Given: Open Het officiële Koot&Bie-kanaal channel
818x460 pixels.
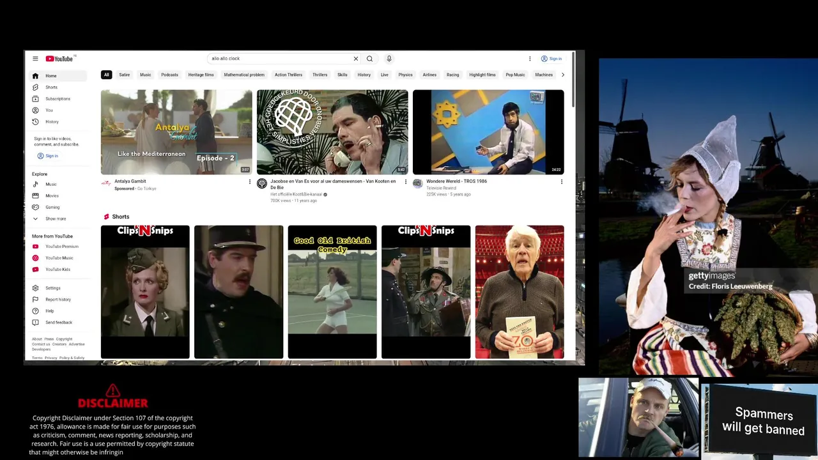Looking at the screenshot, I should [x=297, y=195].
